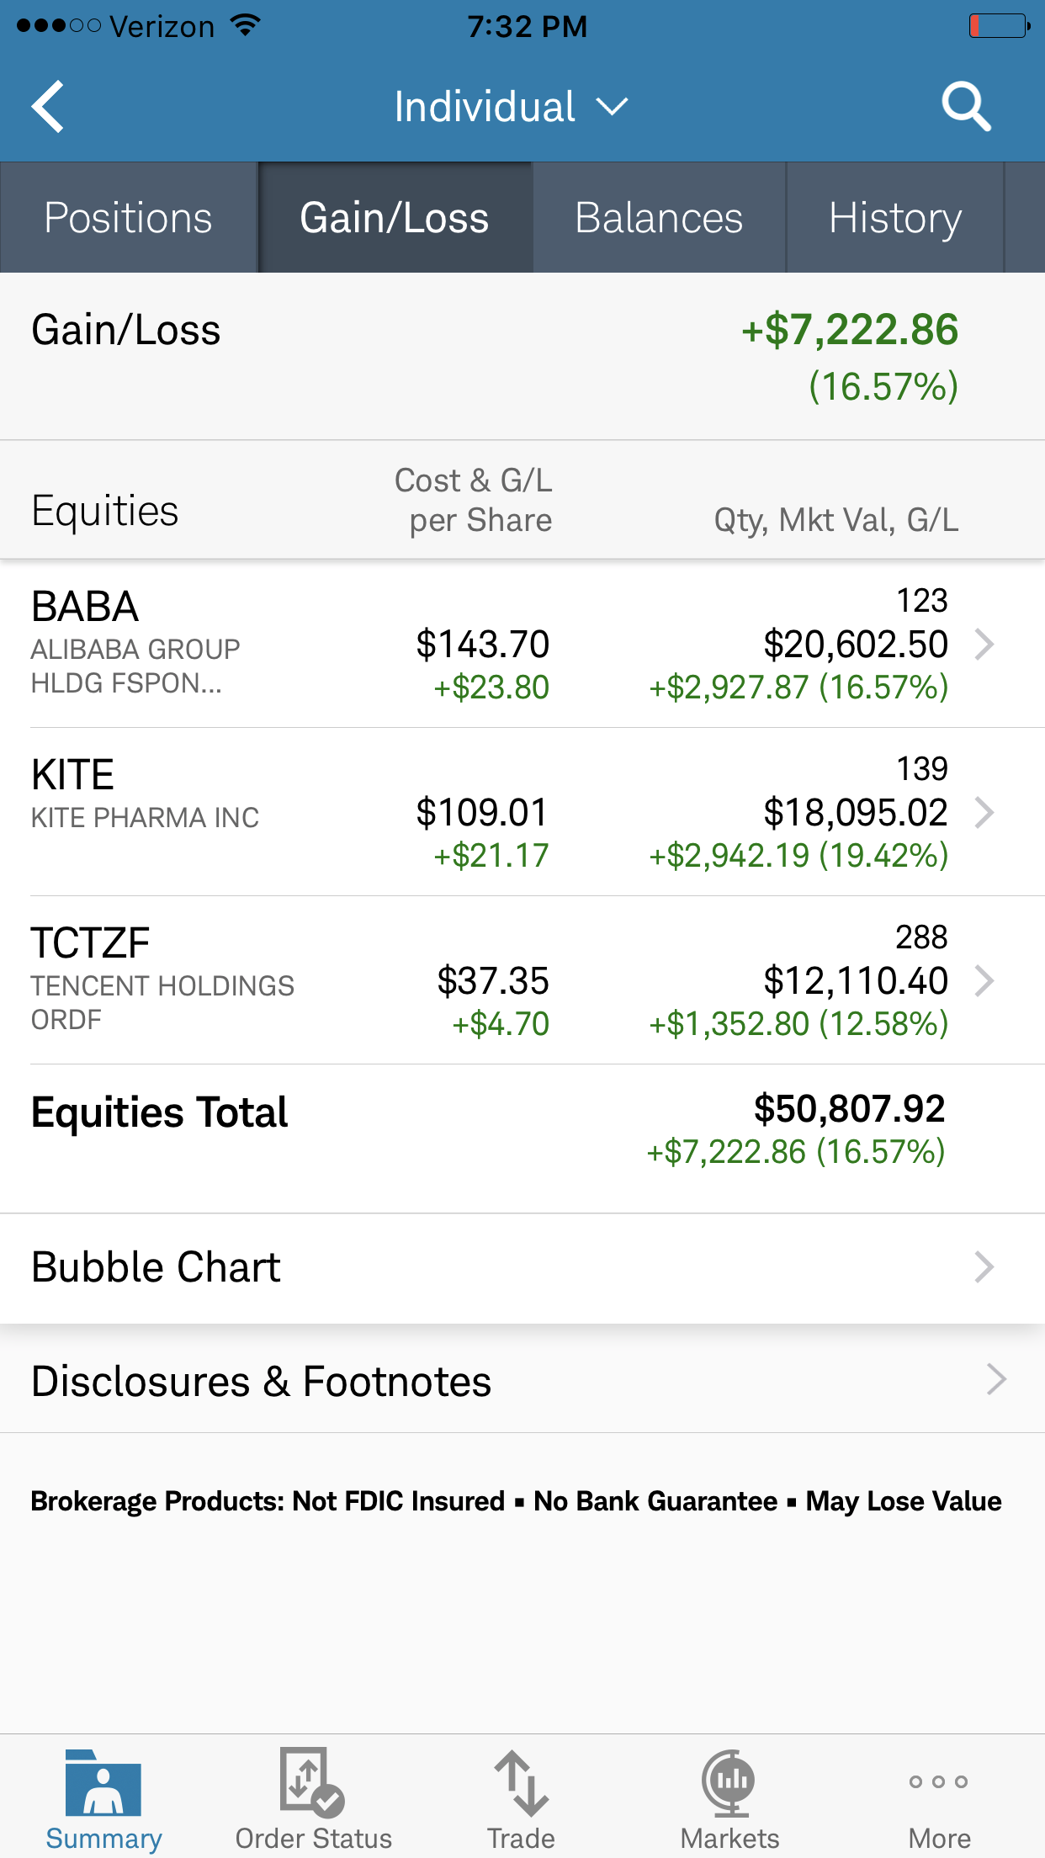Select the KITE PHARMA INC entry

click(145, 817)
